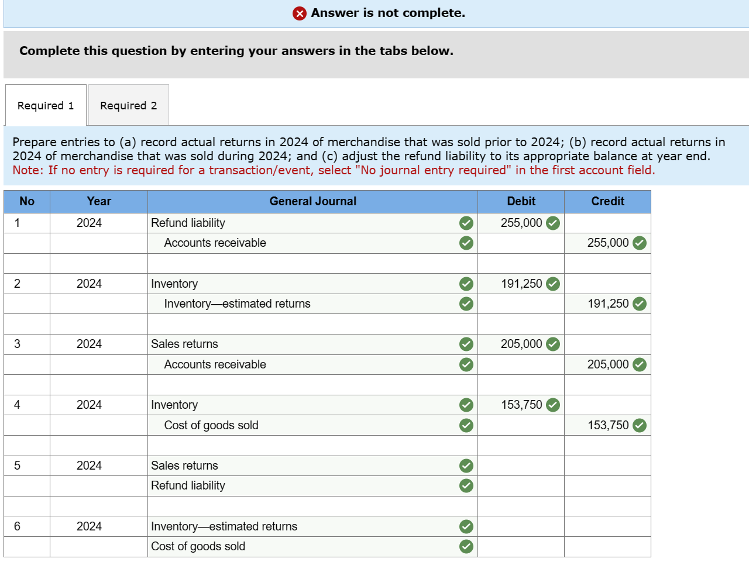749x562 pixels.
Task: Click the empty credit cell for Refund liability in entry 5
Action: click(x=607, y=485)
